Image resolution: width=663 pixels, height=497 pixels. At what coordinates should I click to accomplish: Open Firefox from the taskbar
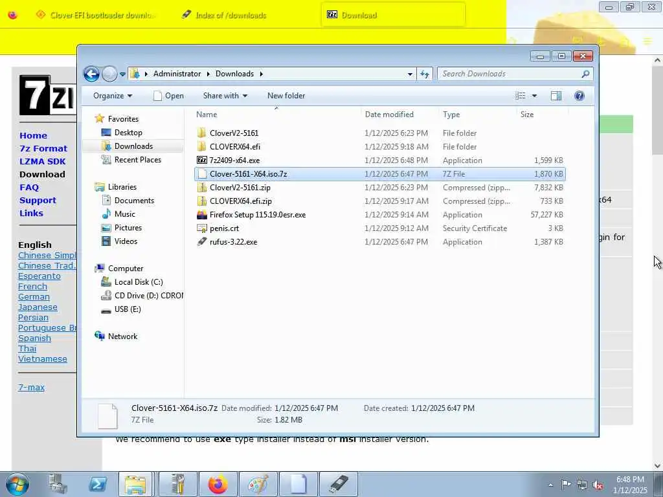tap(218, 484)
